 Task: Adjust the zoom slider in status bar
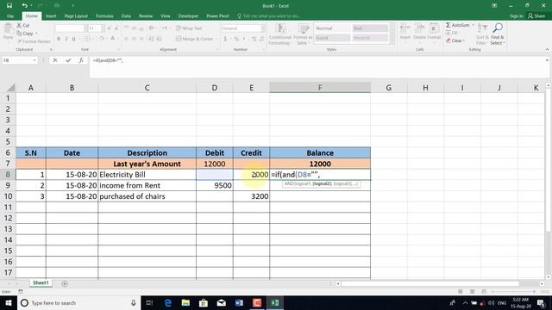513,291
